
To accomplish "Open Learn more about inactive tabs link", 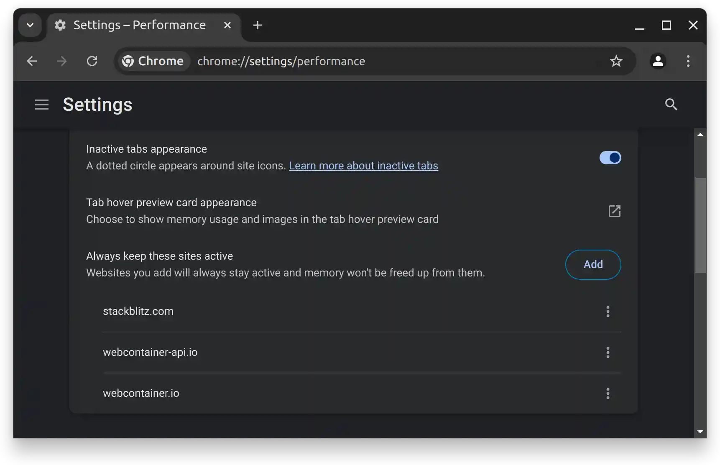I will [363, 166].
